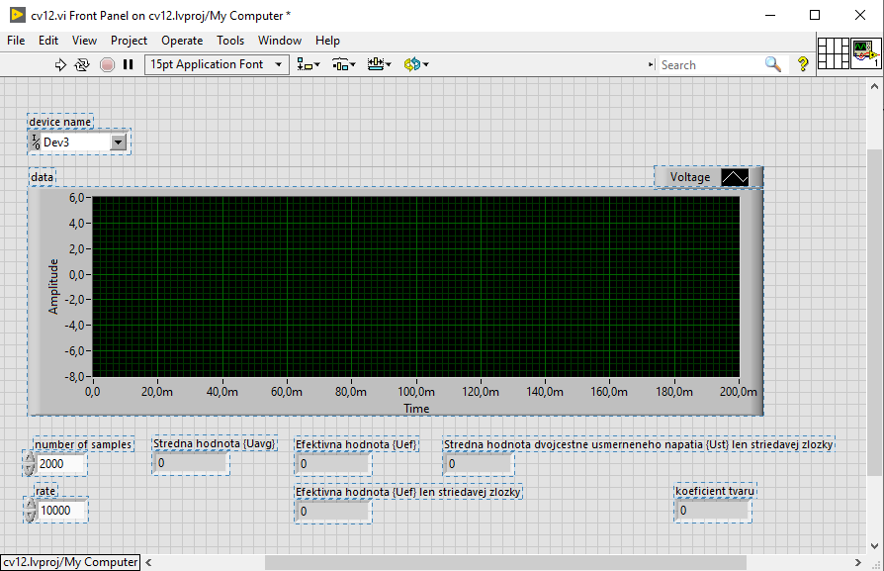Screen dimensions: 884x571
Task: Expand the device name Dev3 dropdown
Action: 118,143
